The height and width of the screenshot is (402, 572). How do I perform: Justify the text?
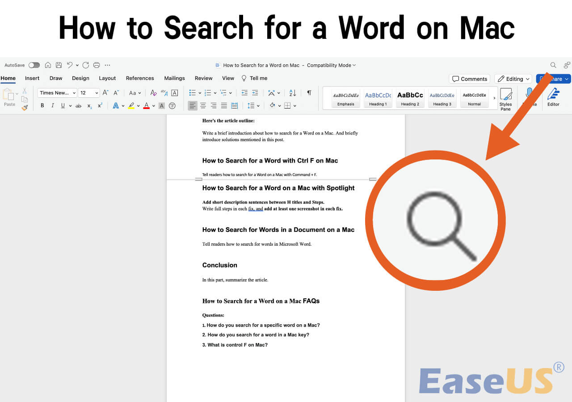click(224, 106)
